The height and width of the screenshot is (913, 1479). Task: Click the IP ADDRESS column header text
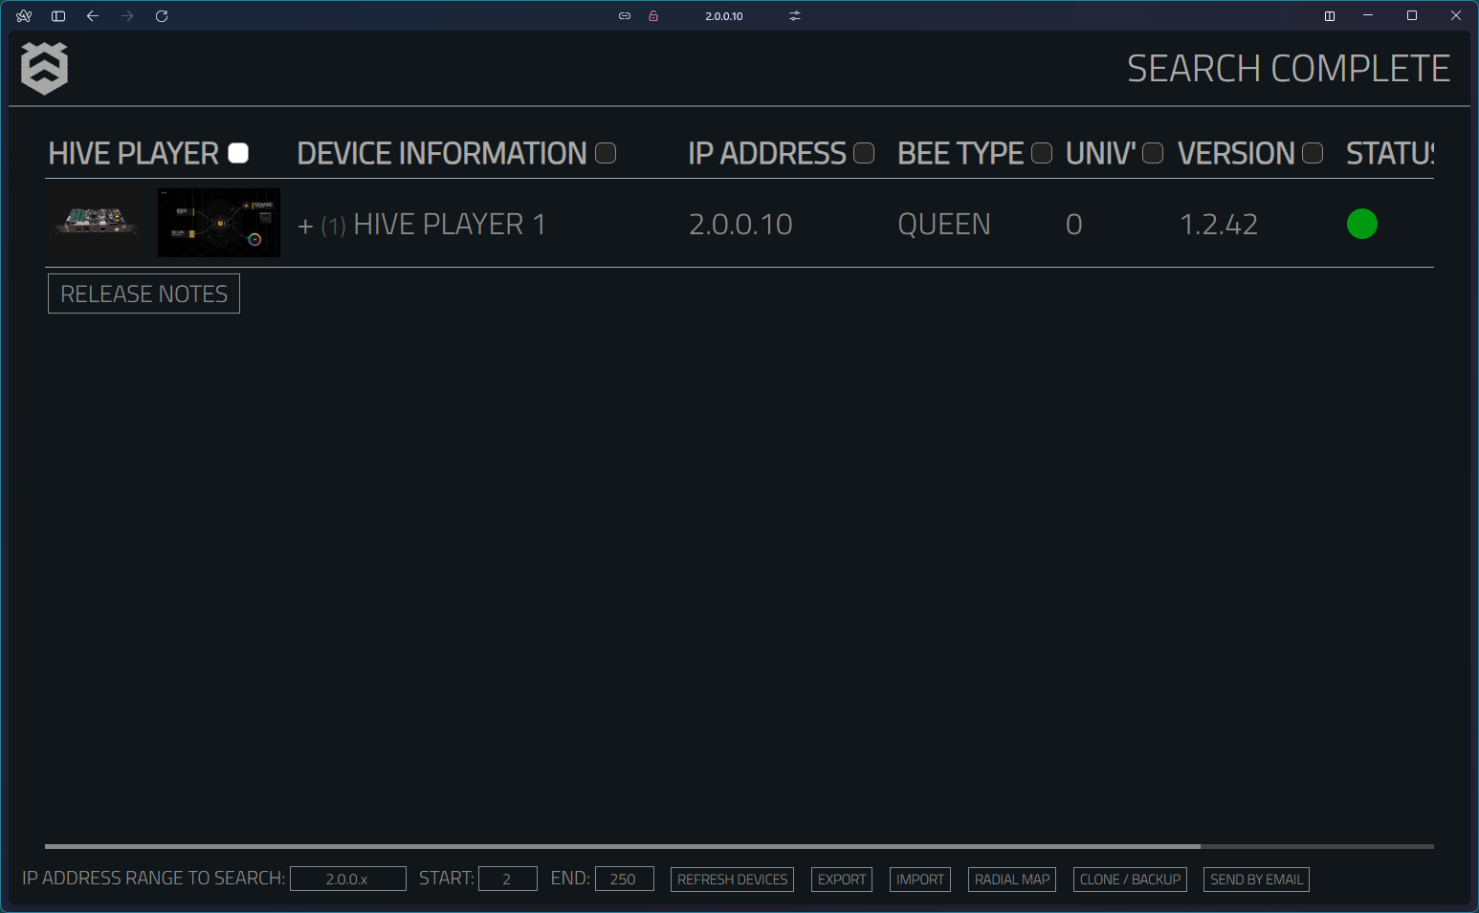[767, 153]
